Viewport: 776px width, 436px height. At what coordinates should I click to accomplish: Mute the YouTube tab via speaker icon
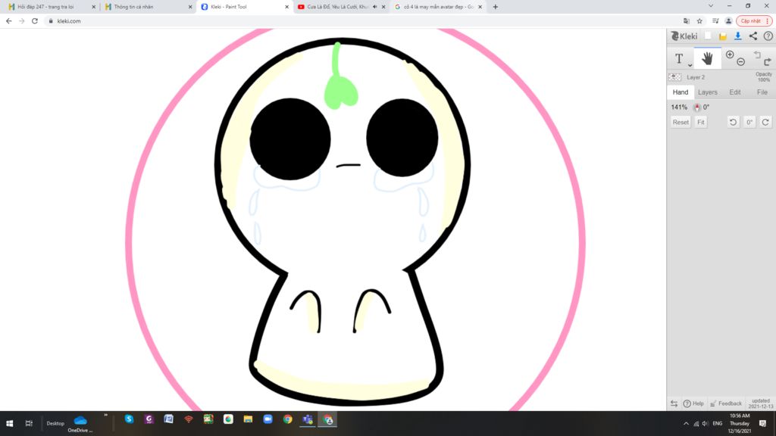pos(374,7)
